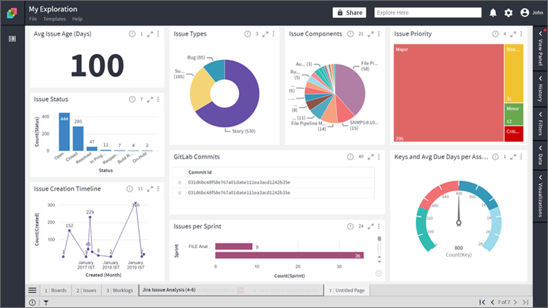Screen dimensions: 548x308
Task: Show info for Avg Issue Age widget
Action: pos(132,34)
